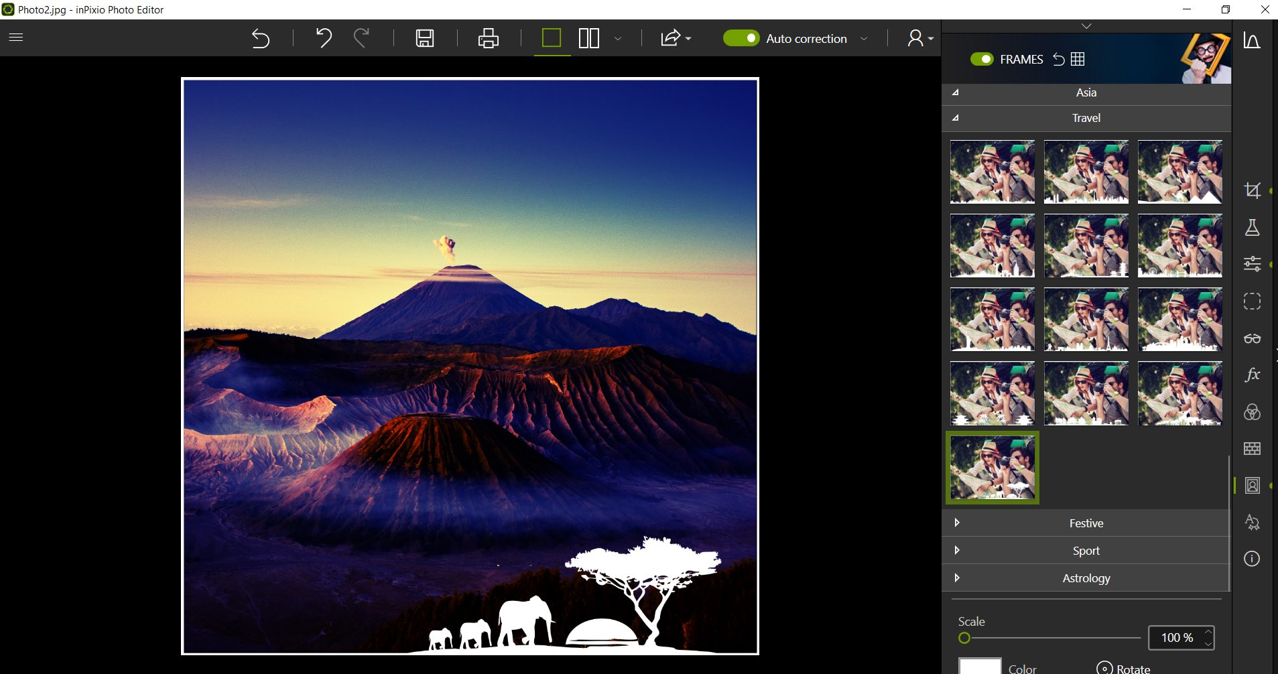The width and height of the screenshot is (1278, 674).
Task: Open the user account menu
Action: [x=920, y=38]
